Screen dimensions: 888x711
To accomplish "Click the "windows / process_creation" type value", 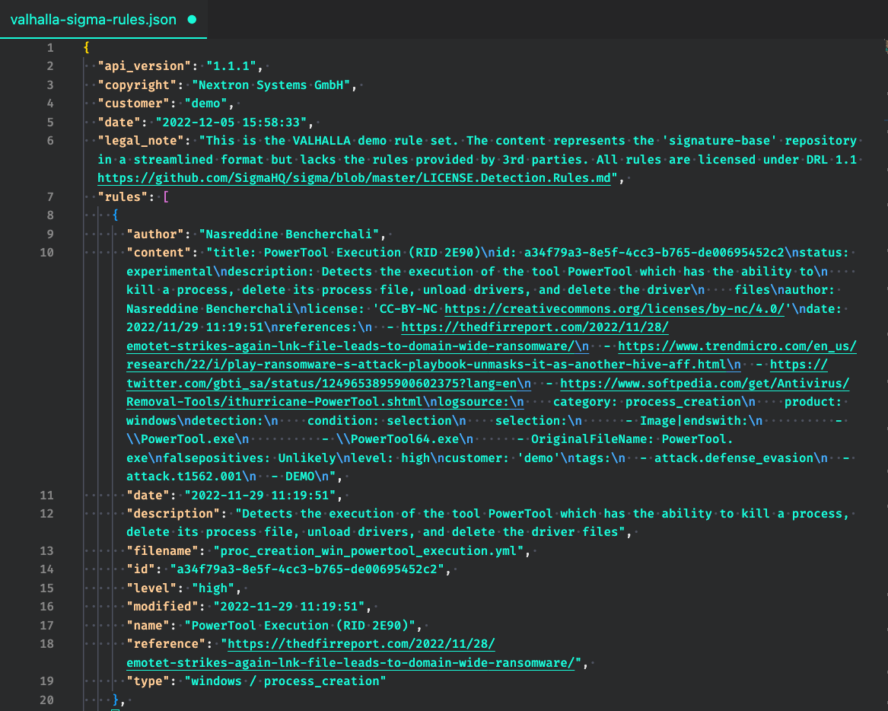I will point(285,681).
